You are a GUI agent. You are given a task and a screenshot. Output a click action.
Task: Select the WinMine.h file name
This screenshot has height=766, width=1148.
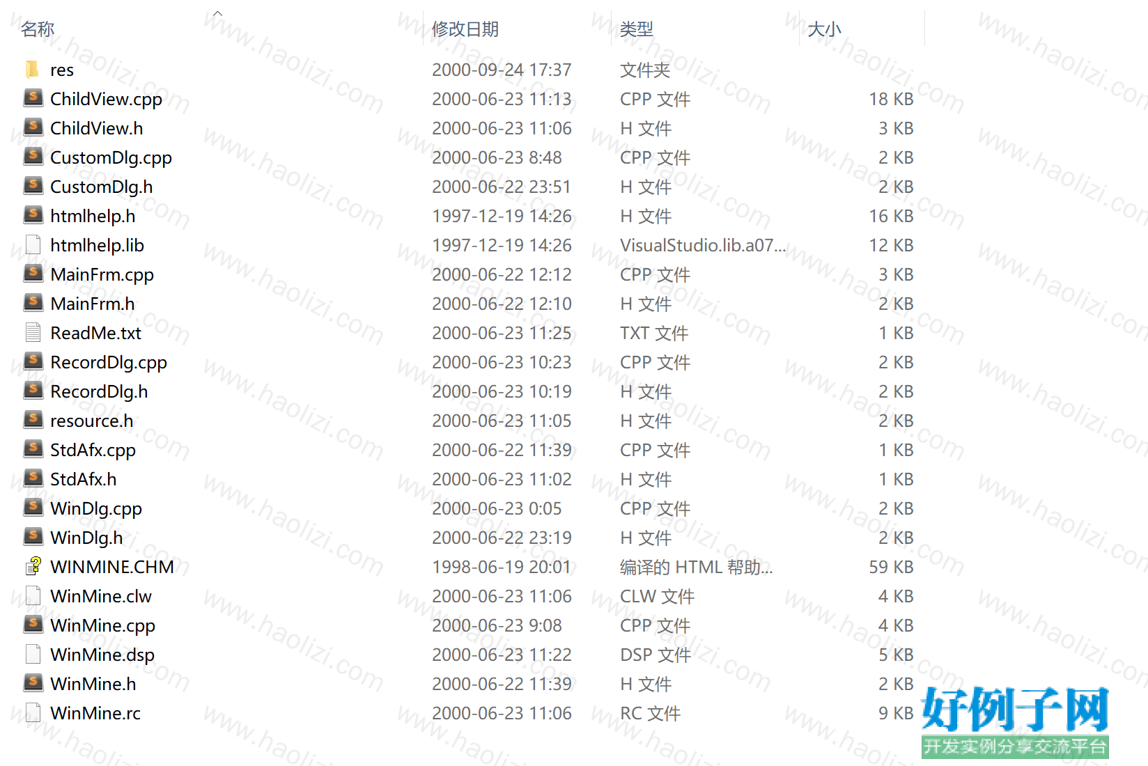93,685
